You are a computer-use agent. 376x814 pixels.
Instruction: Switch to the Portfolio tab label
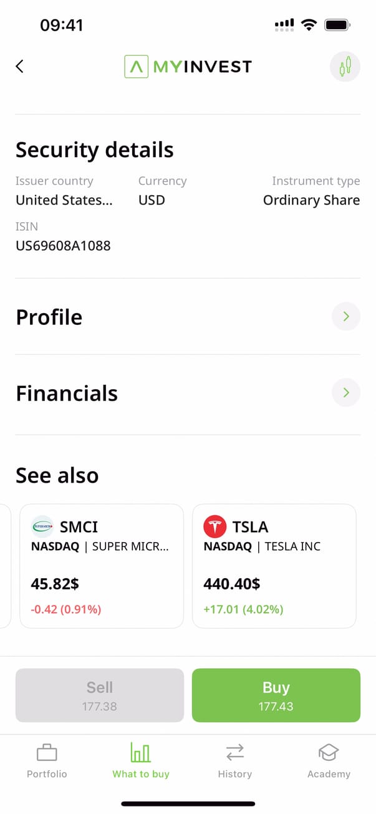click(47, 774)
